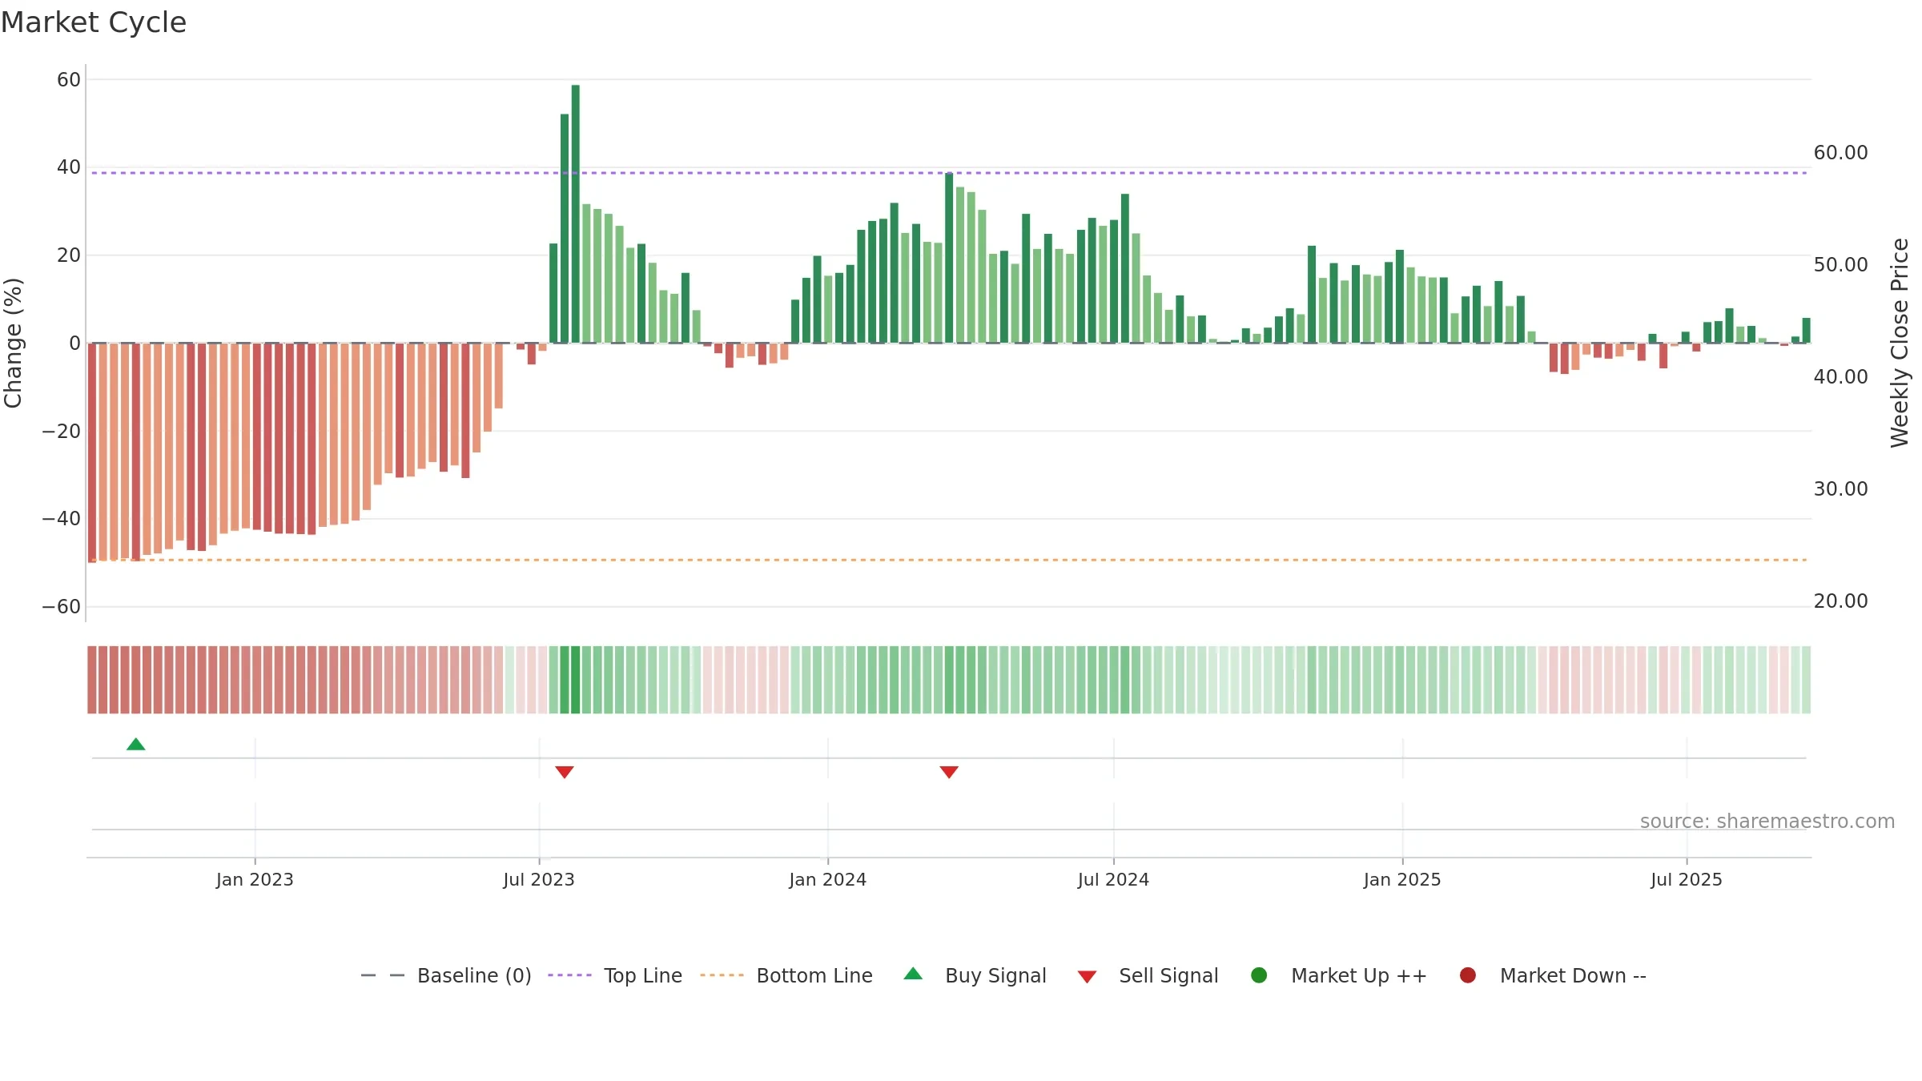Click the green Market Up ++ legend dot
This screenshot has width=1922, height=1081.
coord(1259,975)
